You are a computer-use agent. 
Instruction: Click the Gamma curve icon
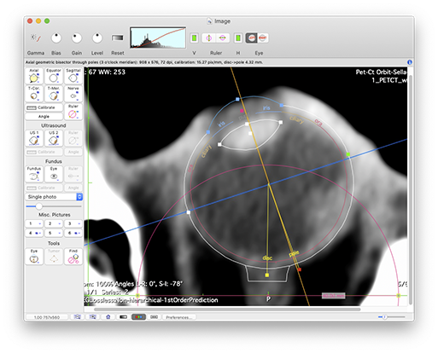(x=36, y=38)
